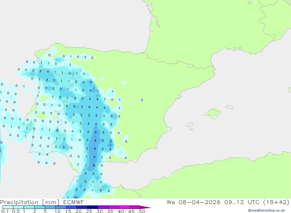Click the 'Precipitation [mm]' title text
The width and height of the screenshot is (291, 213).
(x=30, y=202)
